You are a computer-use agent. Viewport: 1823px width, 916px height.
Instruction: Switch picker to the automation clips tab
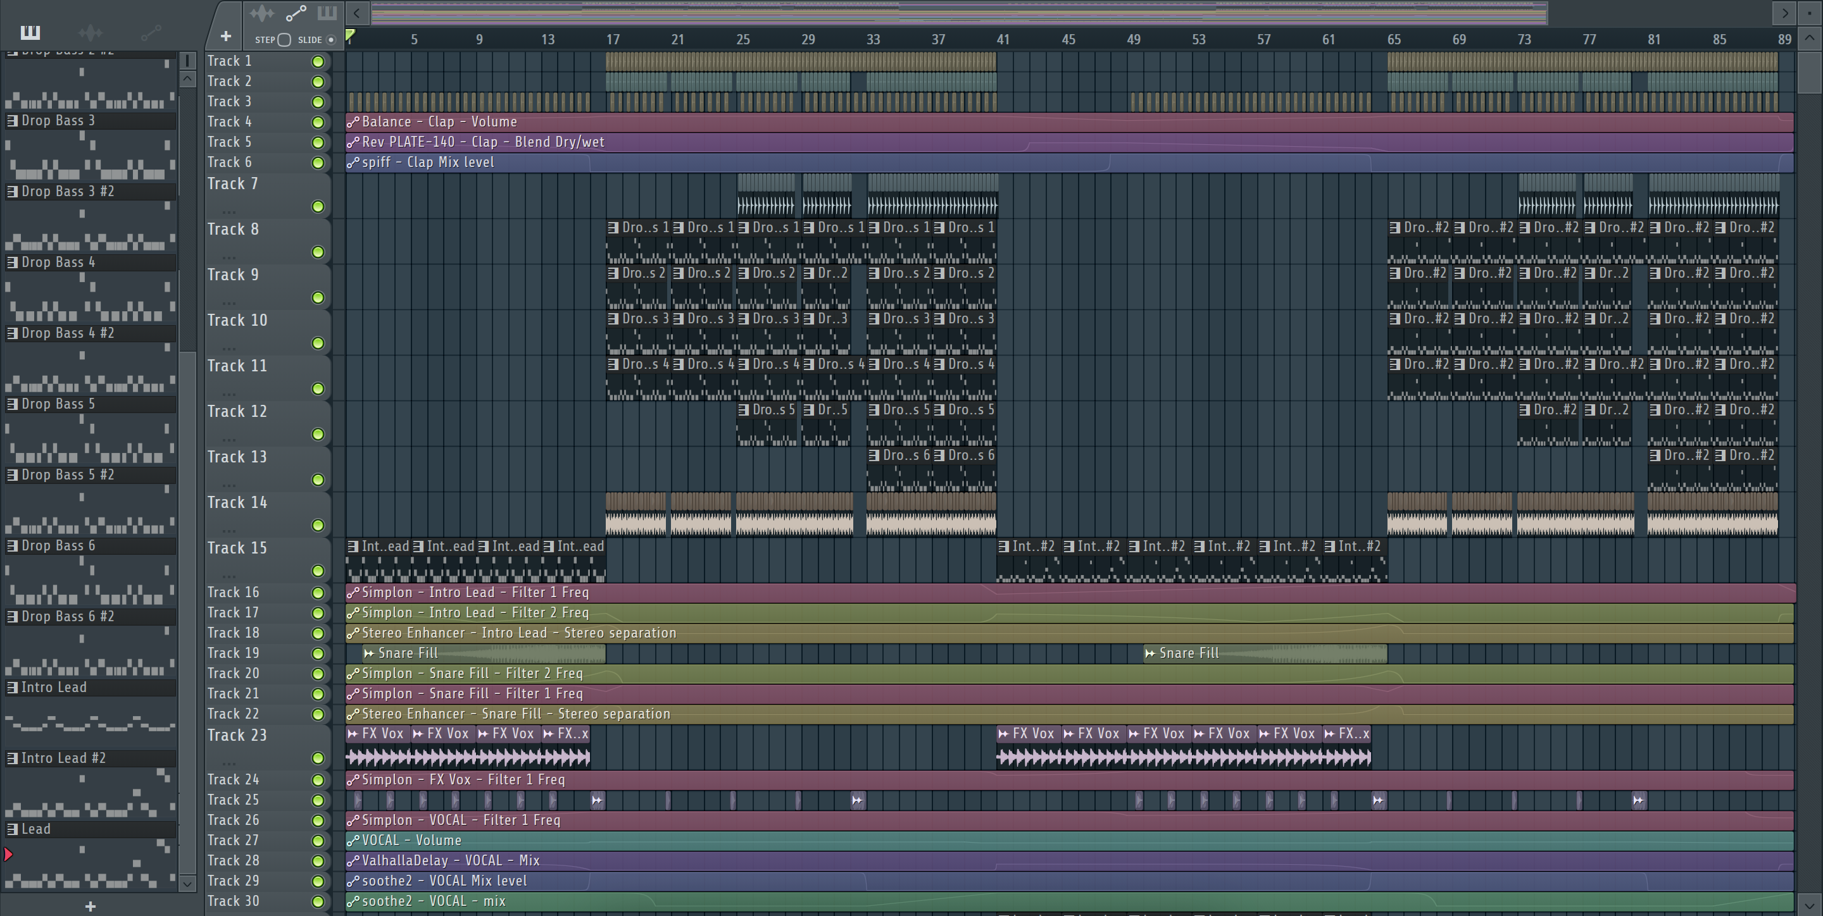(151, 32)
